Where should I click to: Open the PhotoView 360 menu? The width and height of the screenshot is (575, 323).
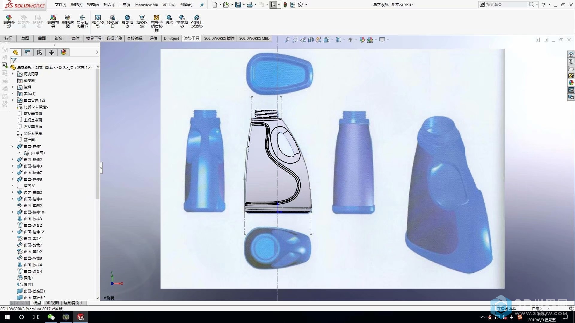coord(146,5)
